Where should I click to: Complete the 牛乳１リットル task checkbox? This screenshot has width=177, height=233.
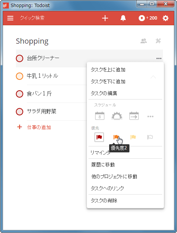coord(20,76)
